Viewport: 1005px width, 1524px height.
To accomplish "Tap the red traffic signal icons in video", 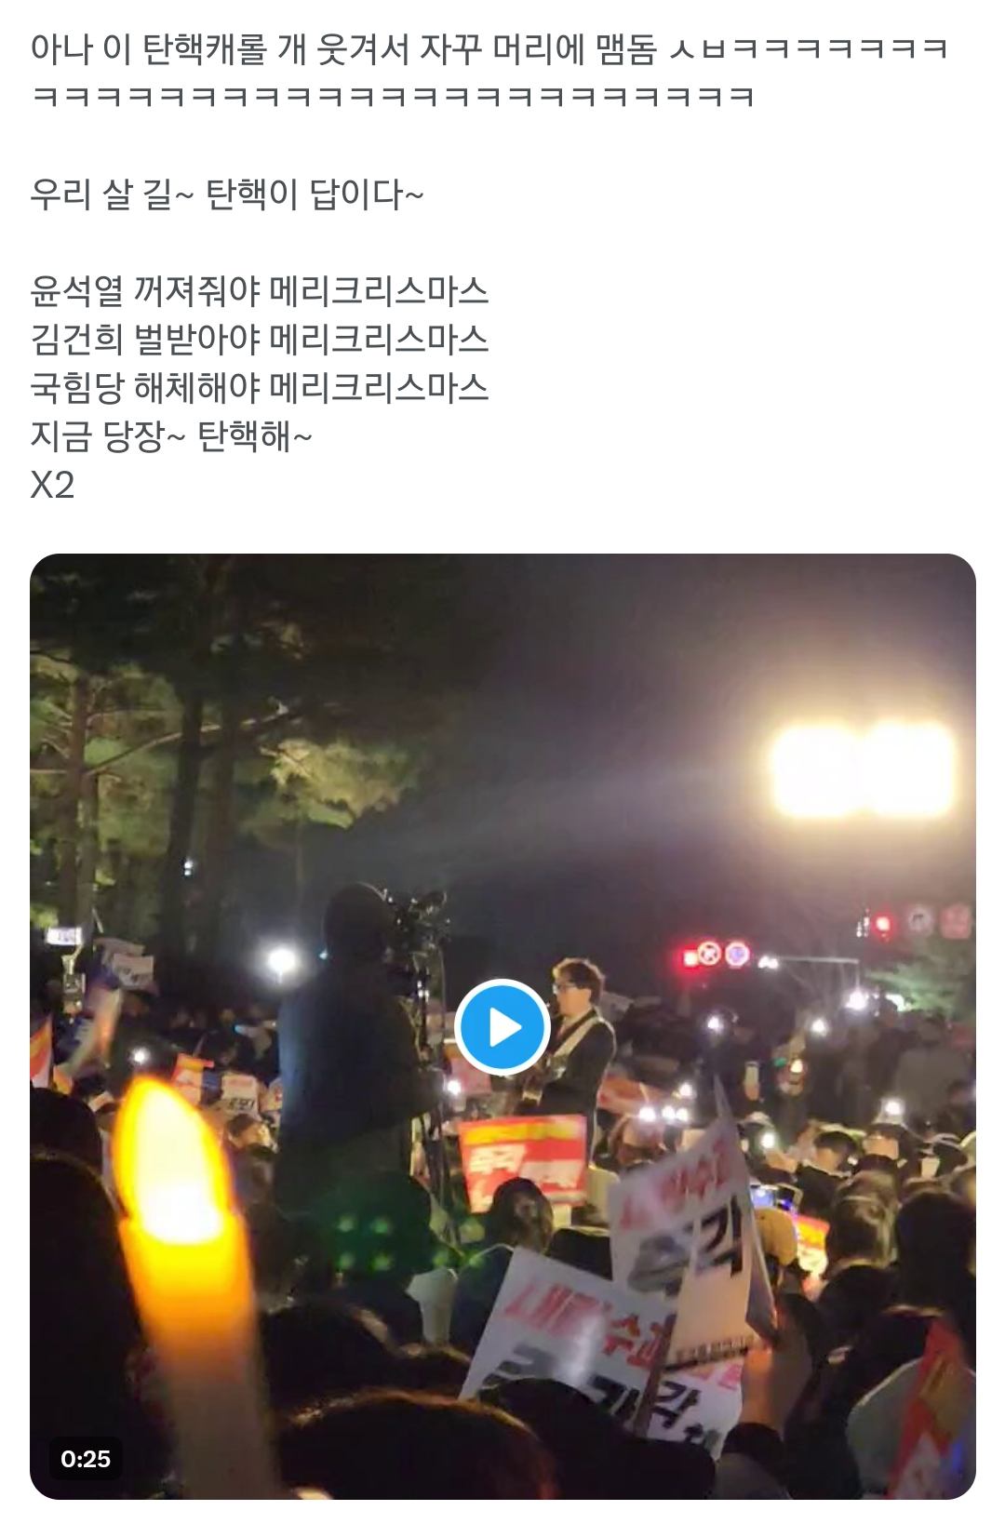I will 717,955.
